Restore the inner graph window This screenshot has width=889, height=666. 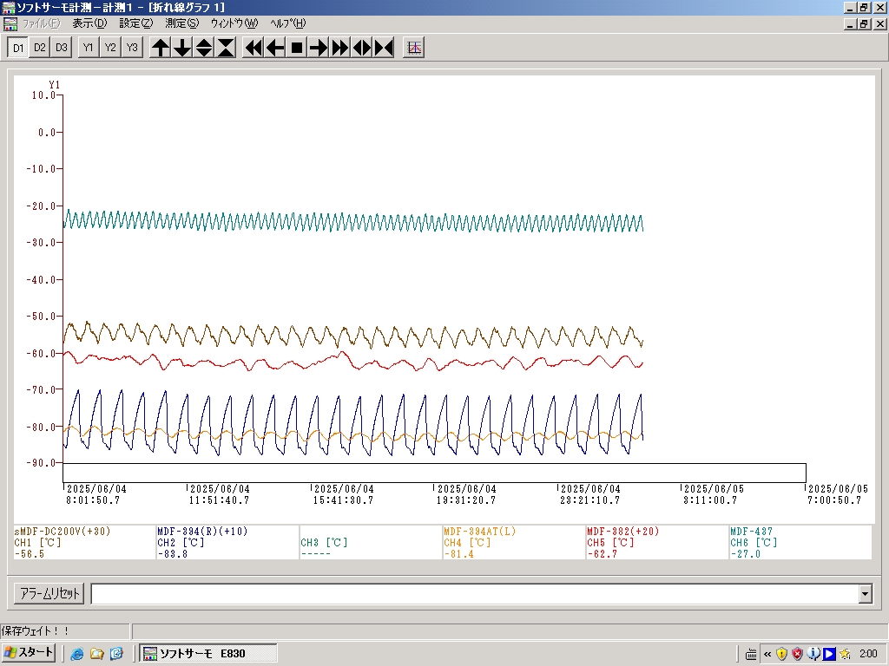coord(864,23)
